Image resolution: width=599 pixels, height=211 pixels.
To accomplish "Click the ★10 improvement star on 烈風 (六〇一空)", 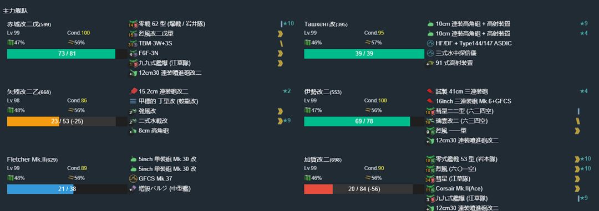I will [585, 169].
